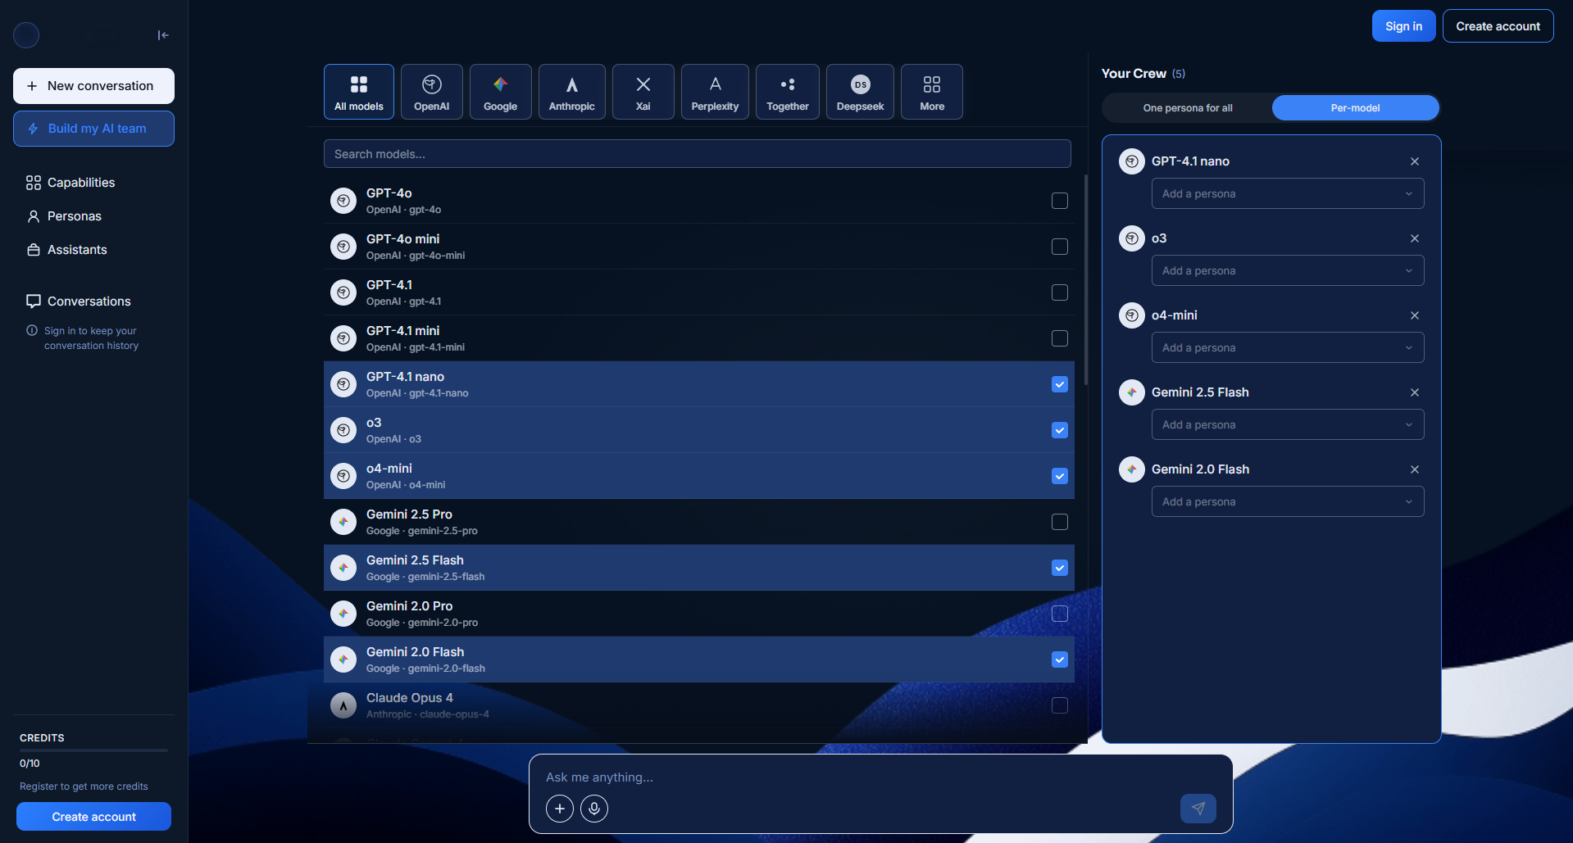The image size is (1573, 843).
Task: Filter models by Anthropic
Action: coord(572,92)
